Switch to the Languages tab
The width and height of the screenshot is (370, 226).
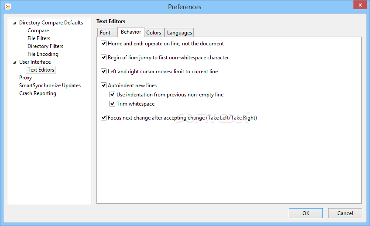click(x=180, y=33)
